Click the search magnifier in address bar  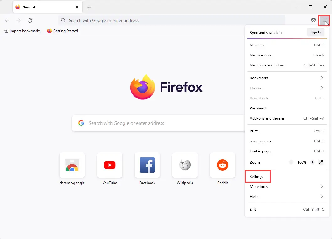tap(63, 20)
